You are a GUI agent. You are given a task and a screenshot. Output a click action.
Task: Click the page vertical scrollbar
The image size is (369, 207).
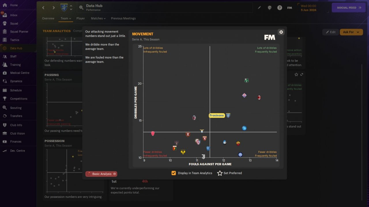362,132
